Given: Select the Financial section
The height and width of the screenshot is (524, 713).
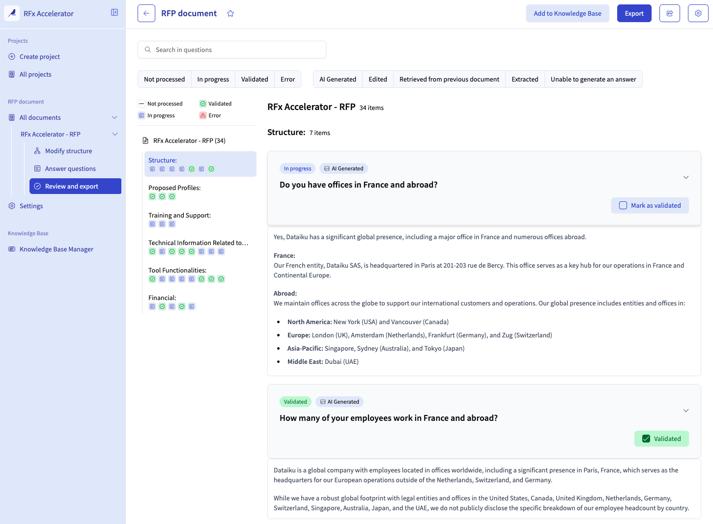Looking at the screenshot, I should (200, 302).
